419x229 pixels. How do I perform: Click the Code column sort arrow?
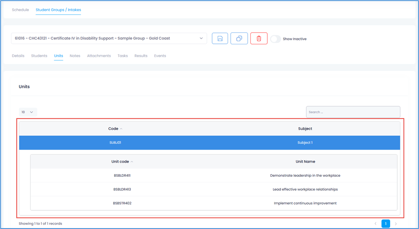click(x=121, y=129)
